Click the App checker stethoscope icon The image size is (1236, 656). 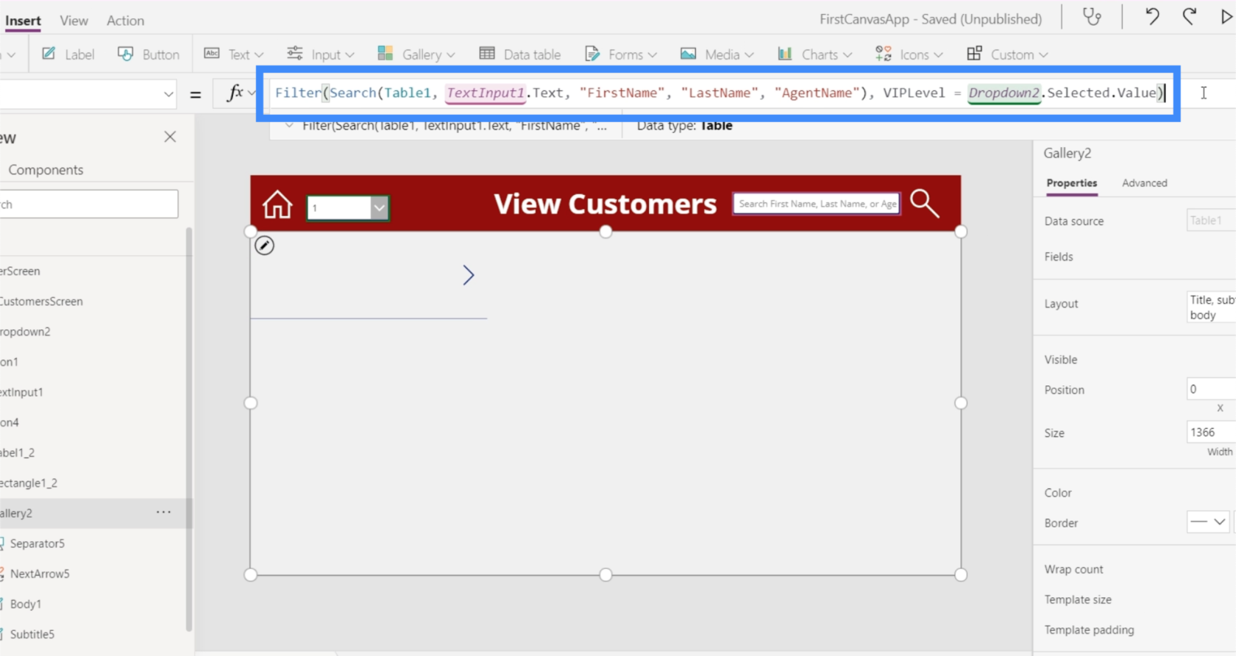pos(1093,17)
